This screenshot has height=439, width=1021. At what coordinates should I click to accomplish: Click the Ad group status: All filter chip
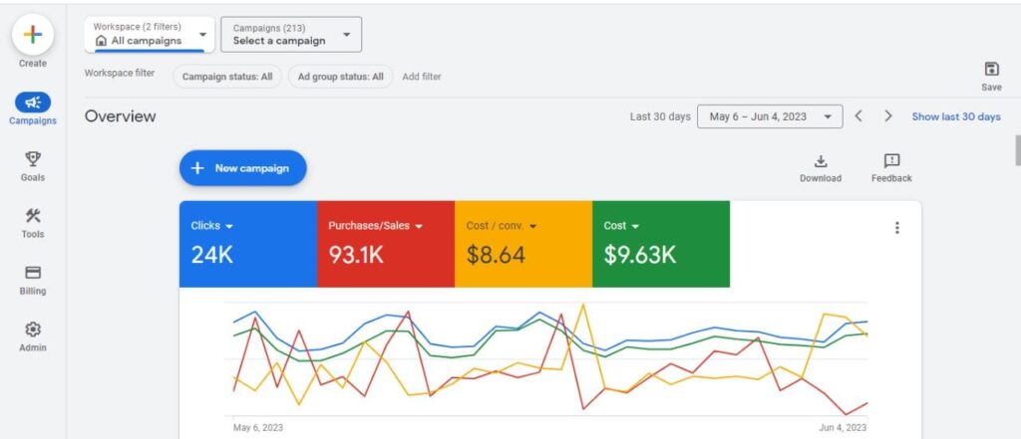(x=340, y=77)
